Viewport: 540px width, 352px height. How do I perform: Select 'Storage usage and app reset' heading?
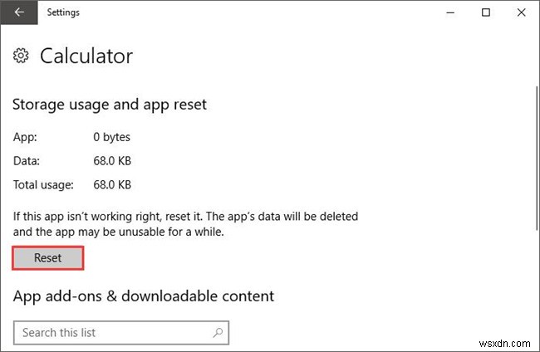coord(110,105)
